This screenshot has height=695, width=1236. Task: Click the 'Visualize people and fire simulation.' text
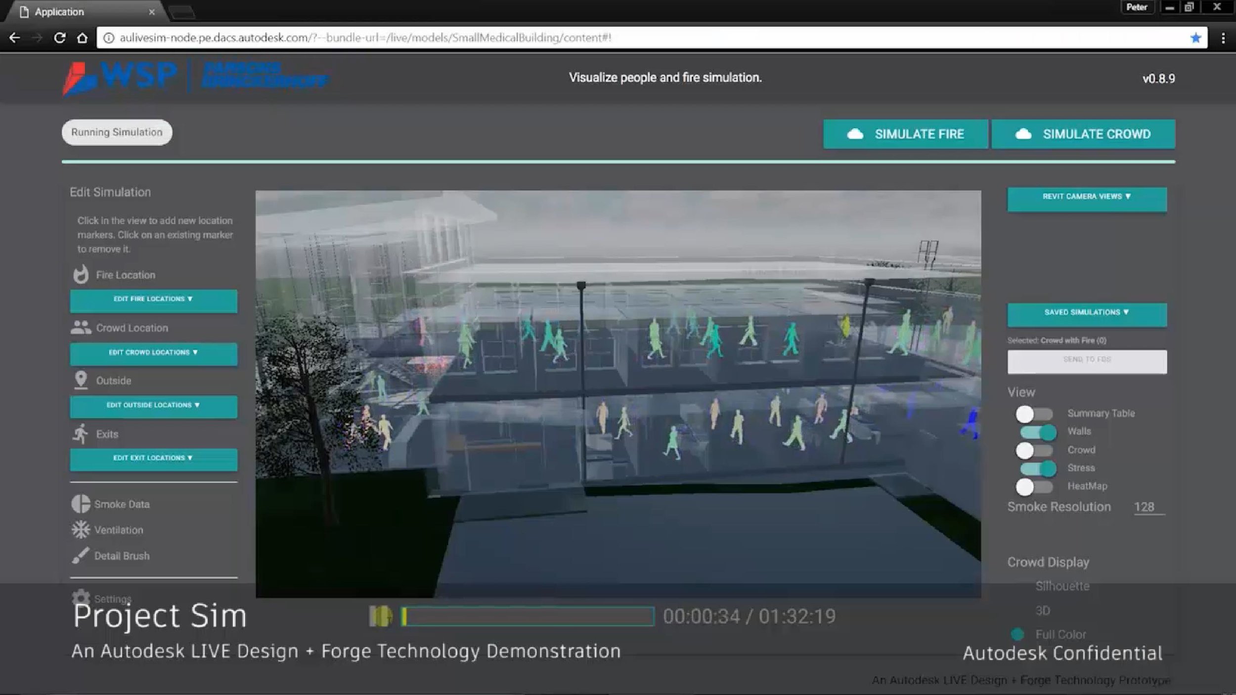coord(665,78)
